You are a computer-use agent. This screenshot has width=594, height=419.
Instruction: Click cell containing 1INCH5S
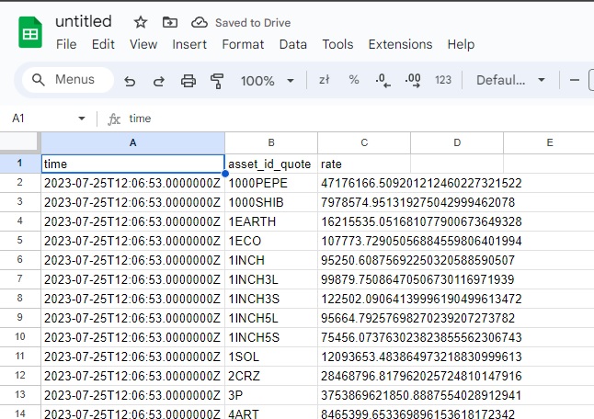(271, 337)
